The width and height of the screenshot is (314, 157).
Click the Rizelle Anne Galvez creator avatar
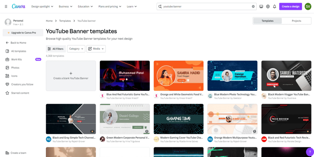pos(156,139)
